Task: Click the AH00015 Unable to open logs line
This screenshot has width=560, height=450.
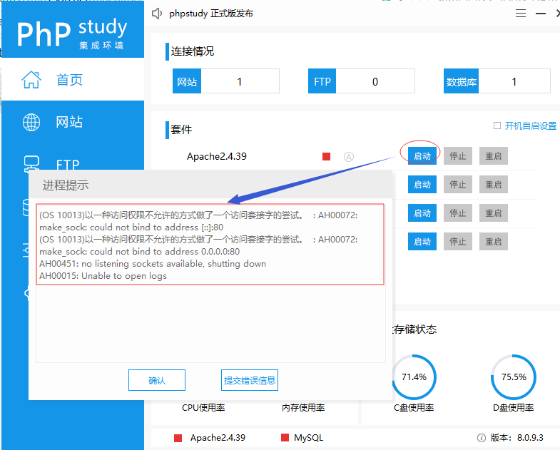Action: [x=103, y=276]
